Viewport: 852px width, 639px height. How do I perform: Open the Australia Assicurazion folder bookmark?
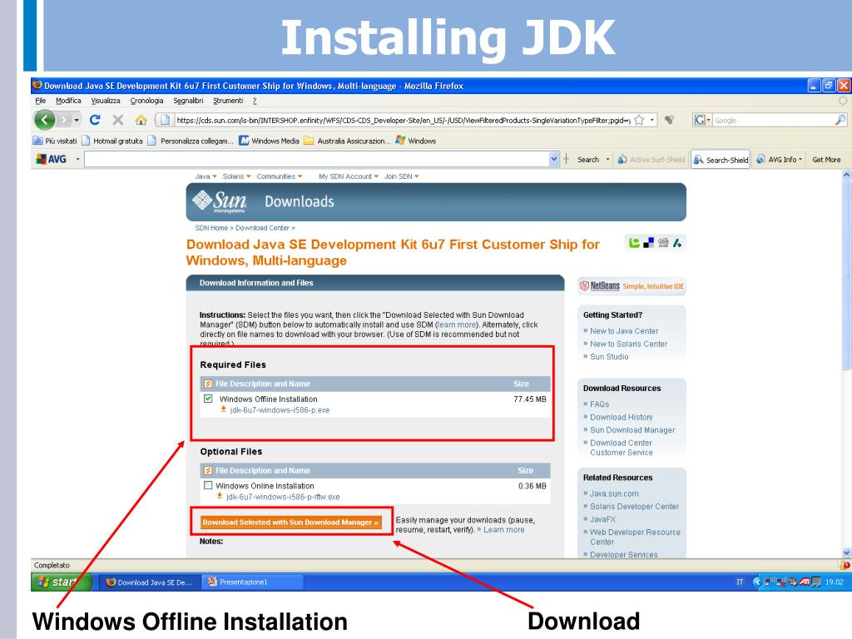347,141
